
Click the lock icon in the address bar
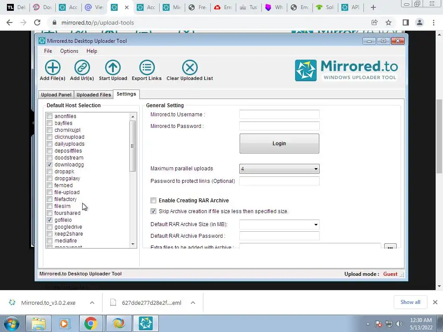55,22
